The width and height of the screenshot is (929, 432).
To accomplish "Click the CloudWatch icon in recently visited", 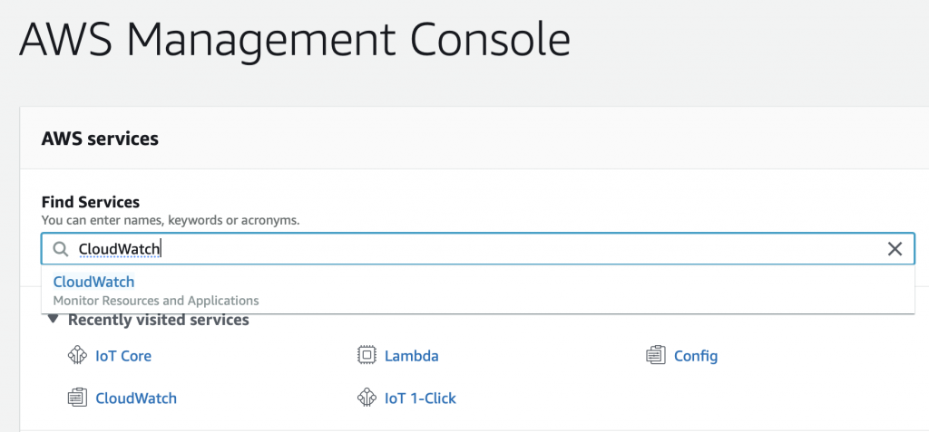I will pyautogui.click(x=77, y=397).
